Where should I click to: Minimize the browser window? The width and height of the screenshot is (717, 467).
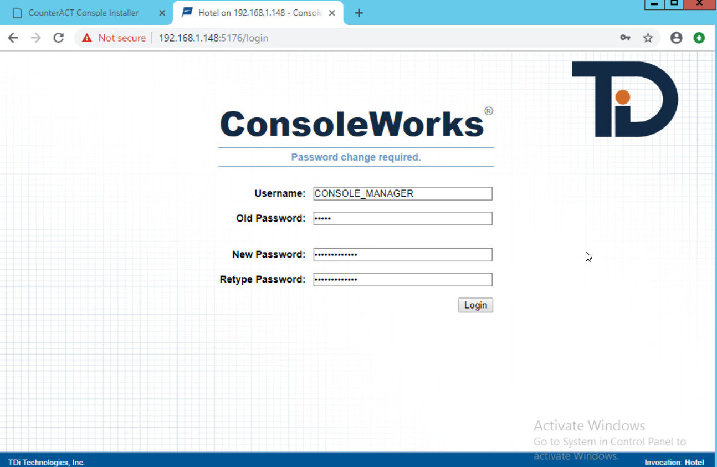[x=654, y=4]
